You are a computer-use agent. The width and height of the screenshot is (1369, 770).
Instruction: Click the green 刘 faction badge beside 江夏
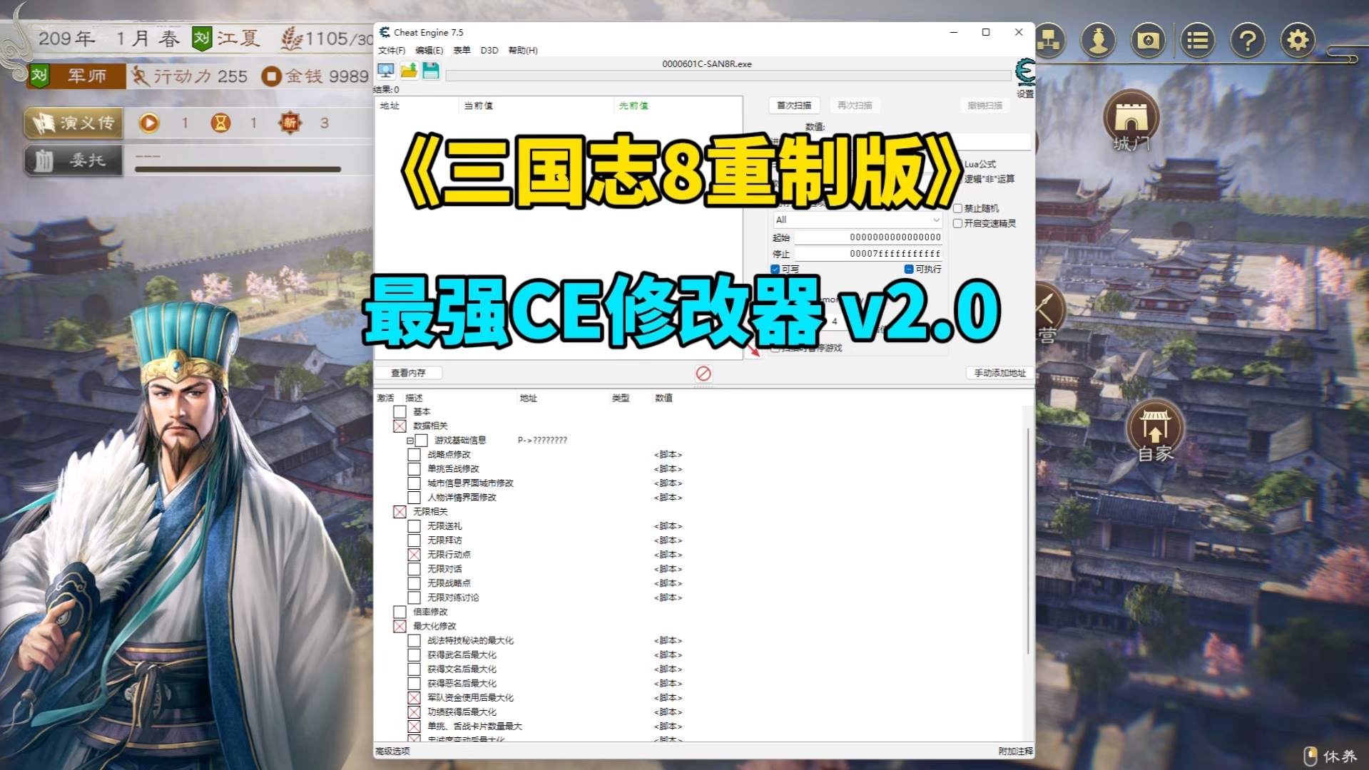[202, 38]
